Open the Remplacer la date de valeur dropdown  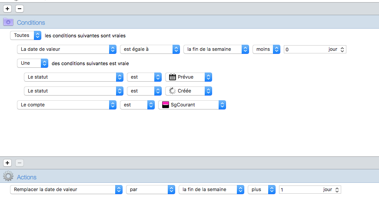(x=66, y=189)
